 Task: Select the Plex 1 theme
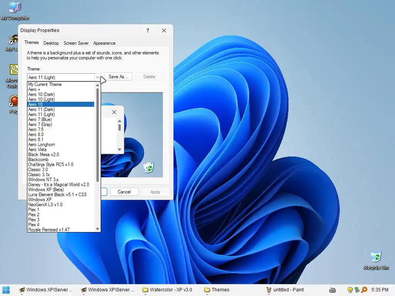(61, 210)
